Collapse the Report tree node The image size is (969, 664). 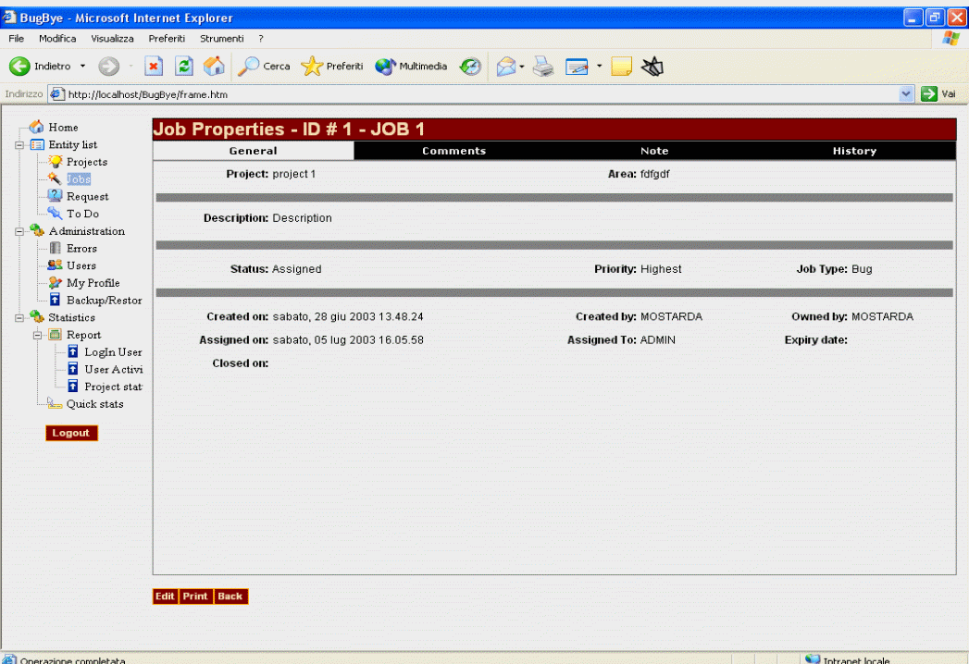point(38,335)
